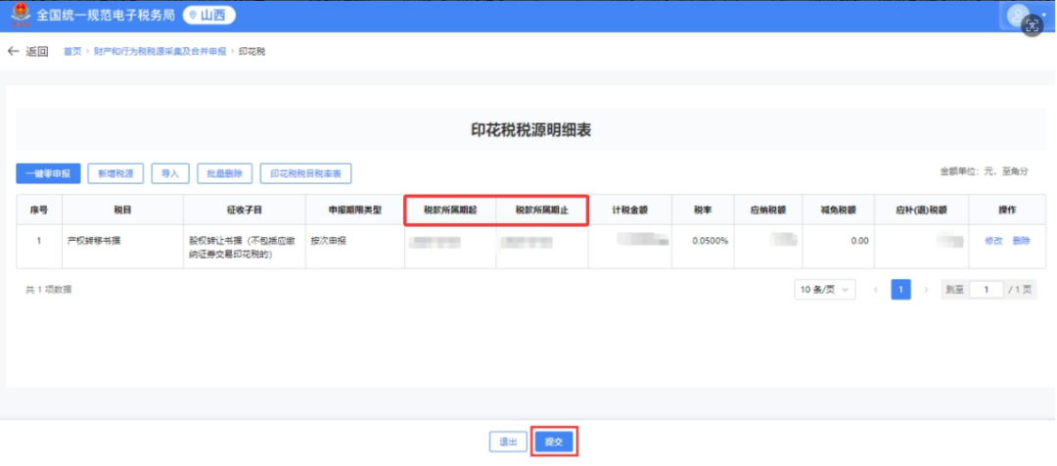Click the 批量删除 button
Image resolution: width=1057 pixels, height=466 pixels.
click(224, 173)
